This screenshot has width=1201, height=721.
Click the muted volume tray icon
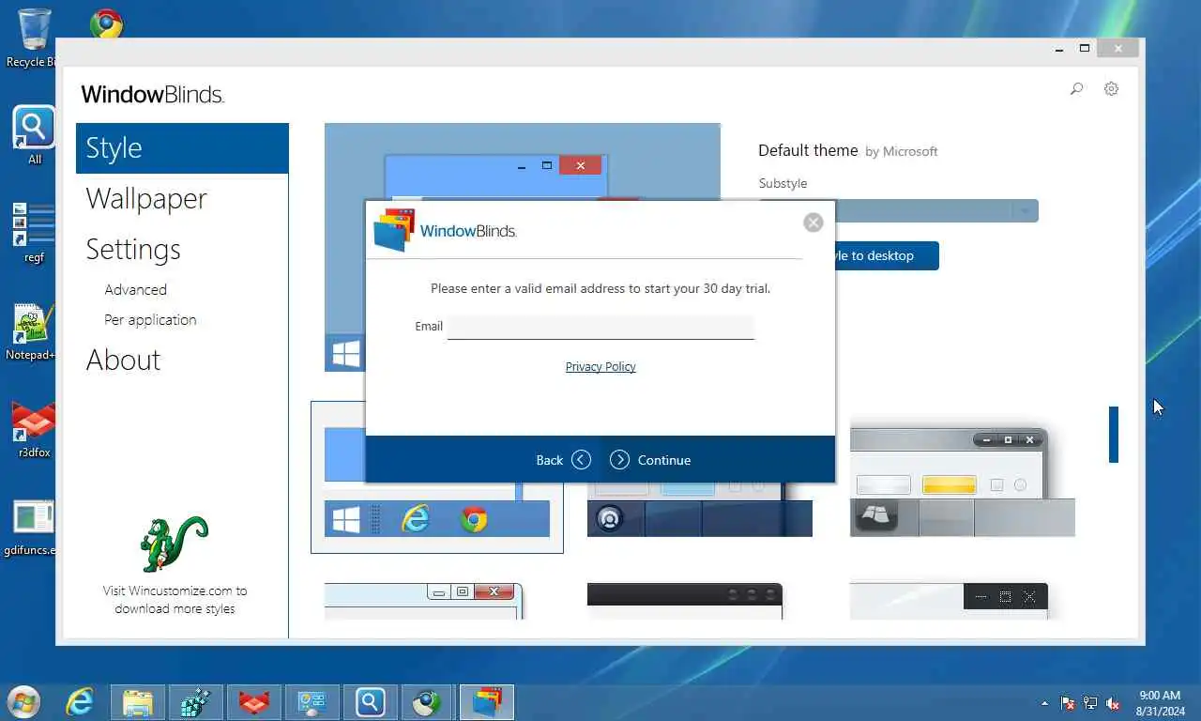point(1113,703)
